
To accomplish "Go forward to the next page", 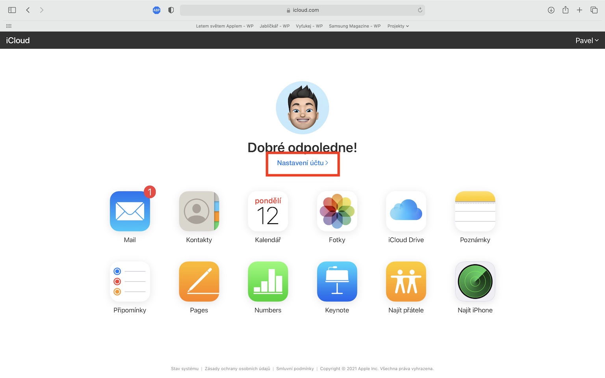I will point(42,10).
